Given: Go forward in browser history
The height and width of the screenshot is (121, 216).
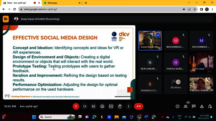Looking at the screenshot, I should [x=9, y=9].
